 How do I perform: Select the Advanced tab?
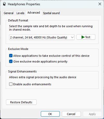(34, 13)
